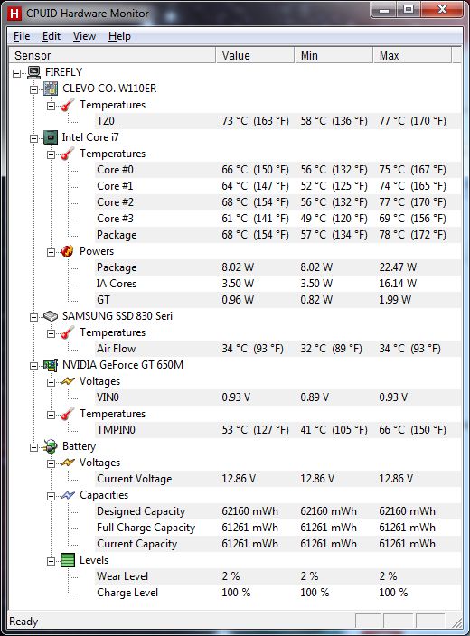Click the Max column header

412,56
